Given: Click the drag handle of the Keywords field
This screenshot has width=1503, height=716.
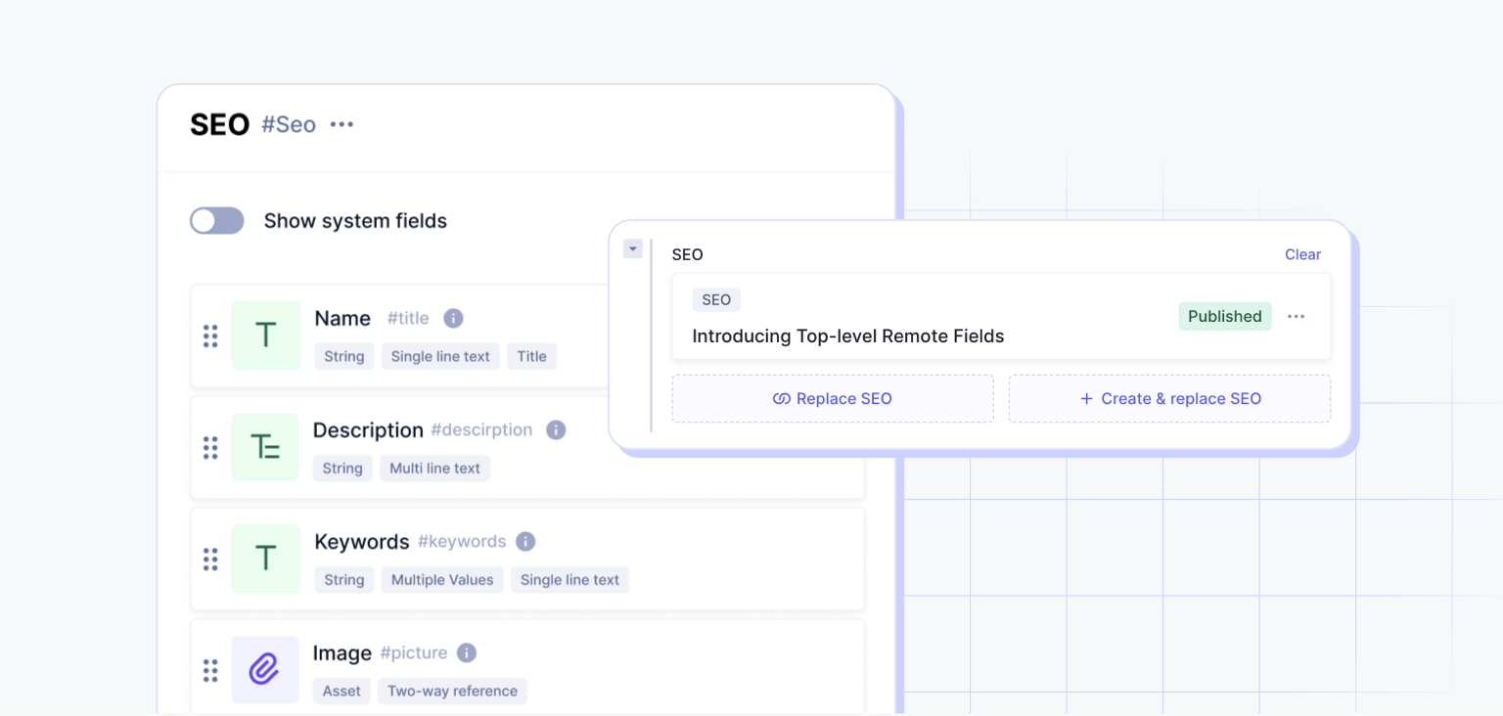Looking at the screenshot, I should [210, 559].
